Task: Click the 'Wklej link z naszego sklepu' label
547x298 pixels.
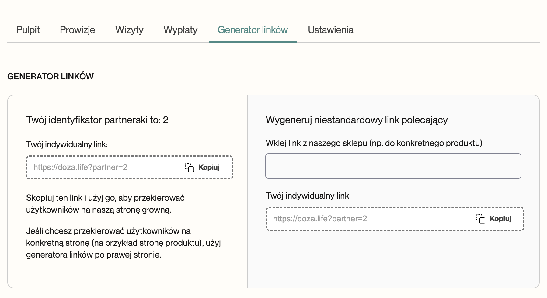Action: pos(374,143)
